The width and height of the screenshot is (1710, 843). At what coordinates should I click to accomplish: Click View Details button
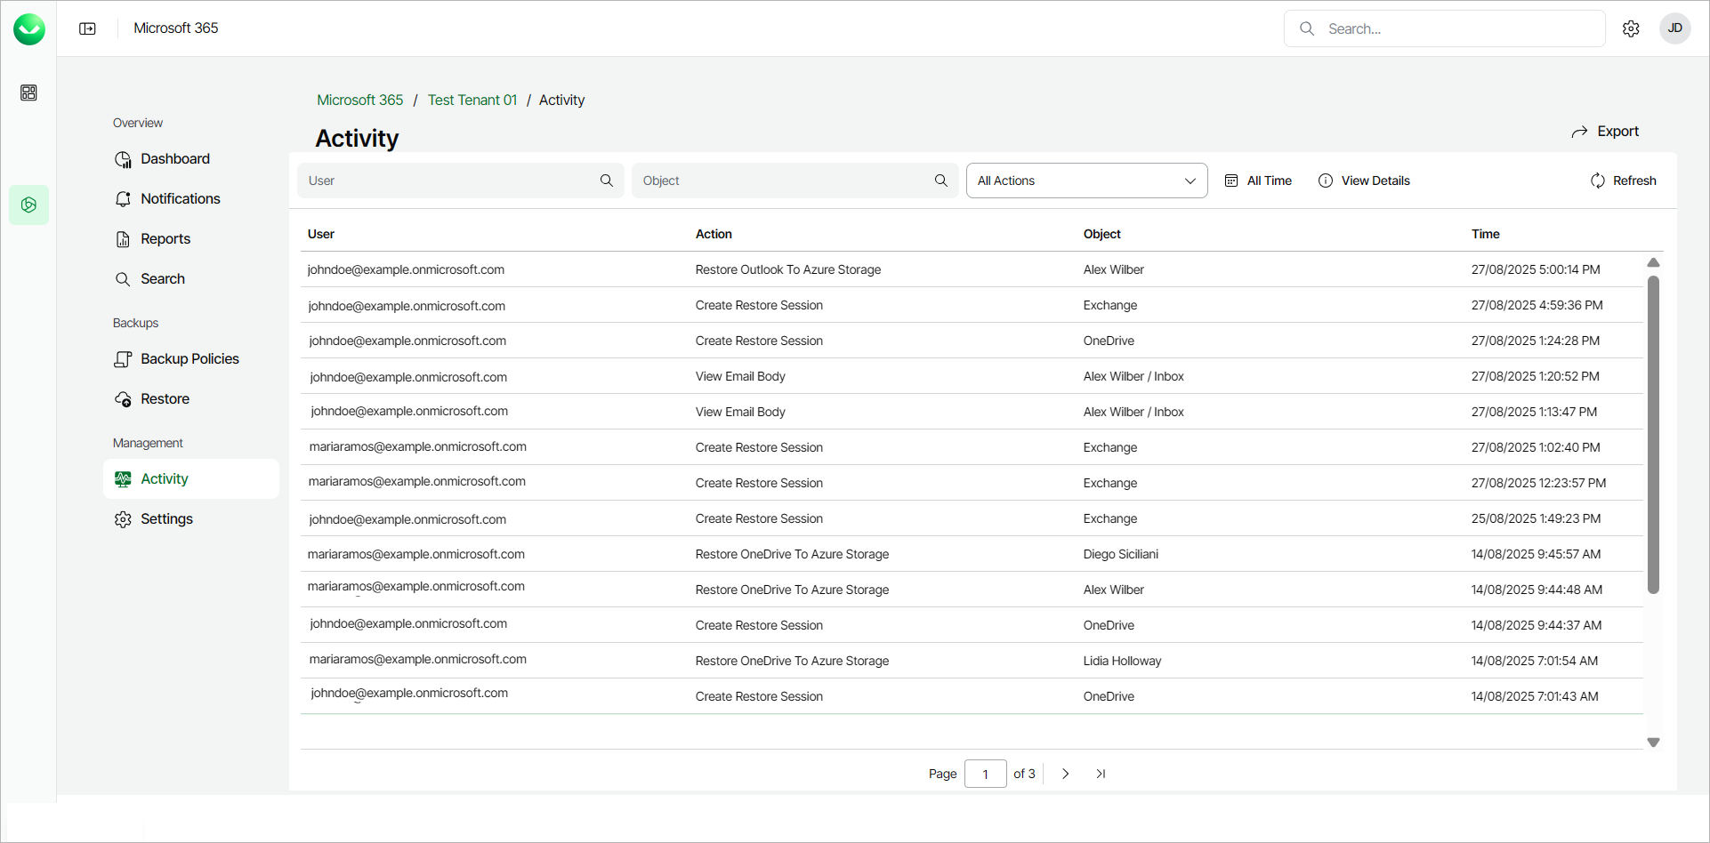(x=1364, y=181)
